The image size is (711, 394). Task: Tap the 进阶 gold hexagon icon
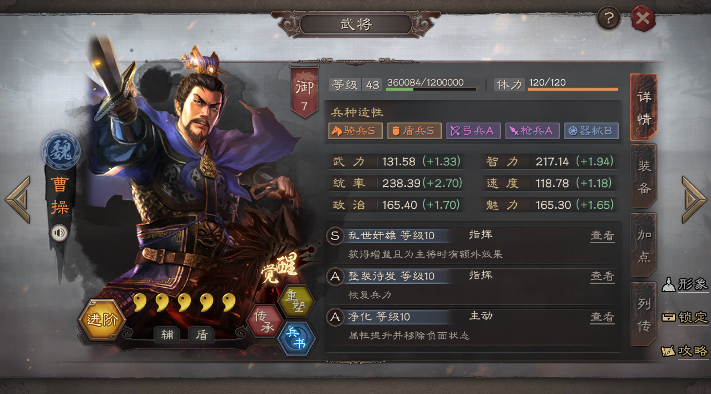(x=102, y=320)
